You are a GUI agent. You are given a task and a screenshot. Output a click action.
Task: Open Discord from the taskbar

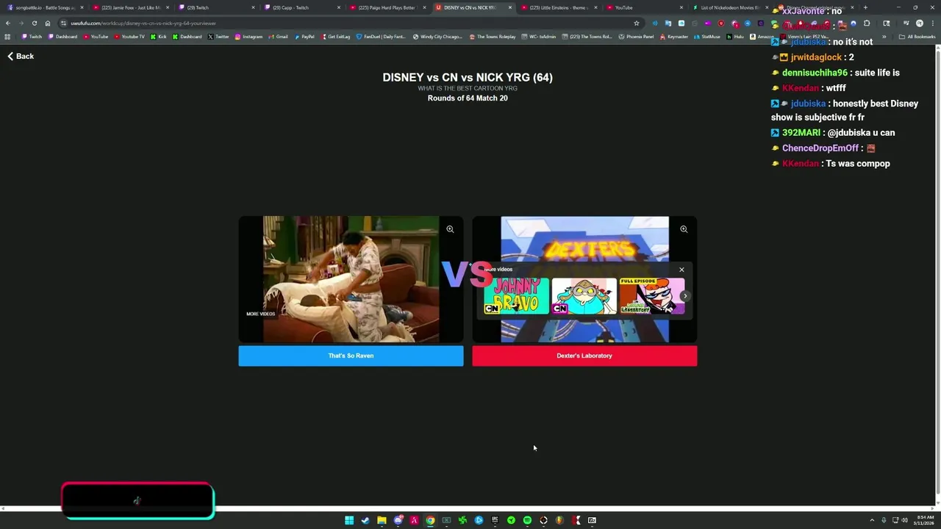tap(398, 520)
